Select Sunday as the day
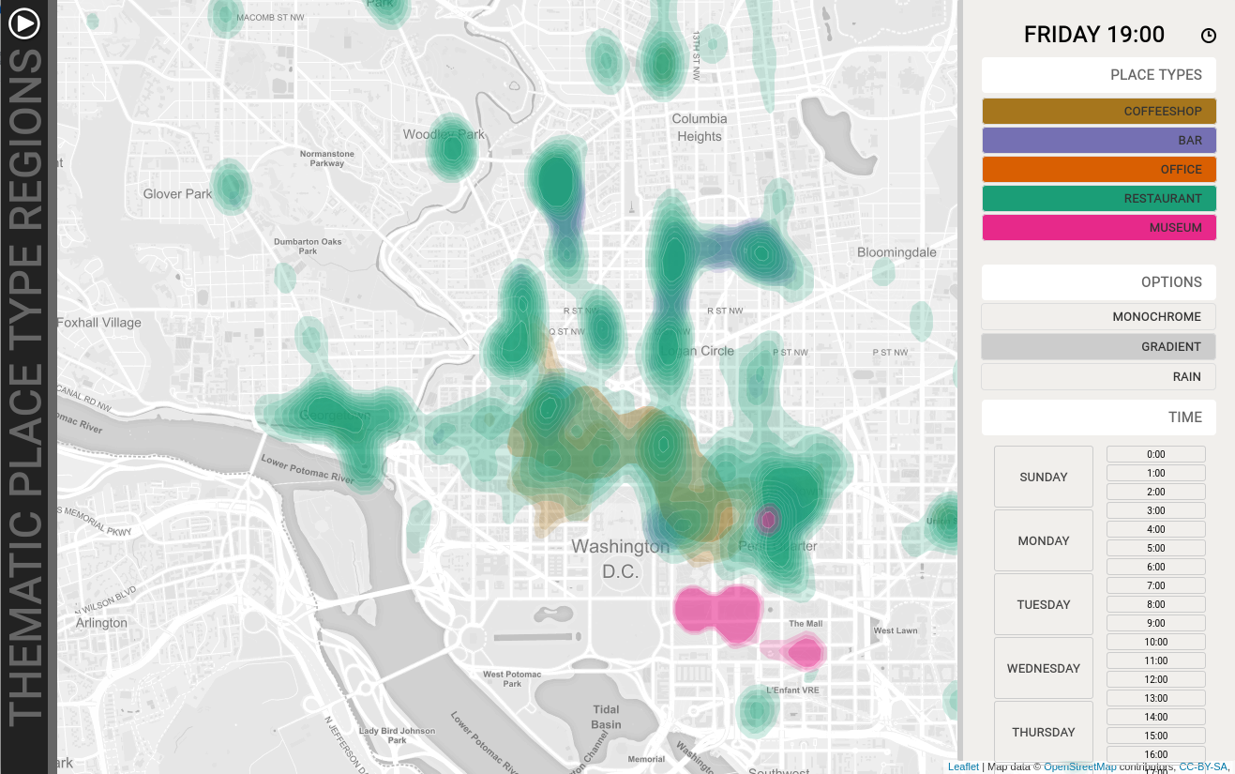 (x=1044, y=477)
